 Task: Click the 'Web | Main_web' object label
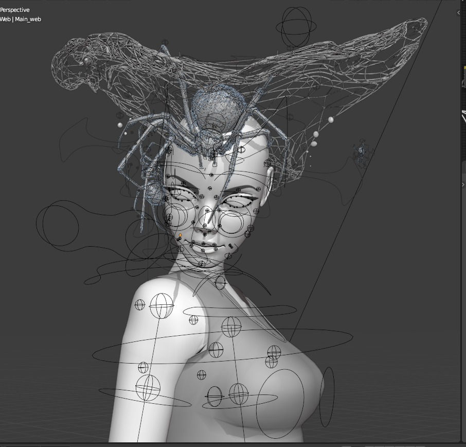20,19
